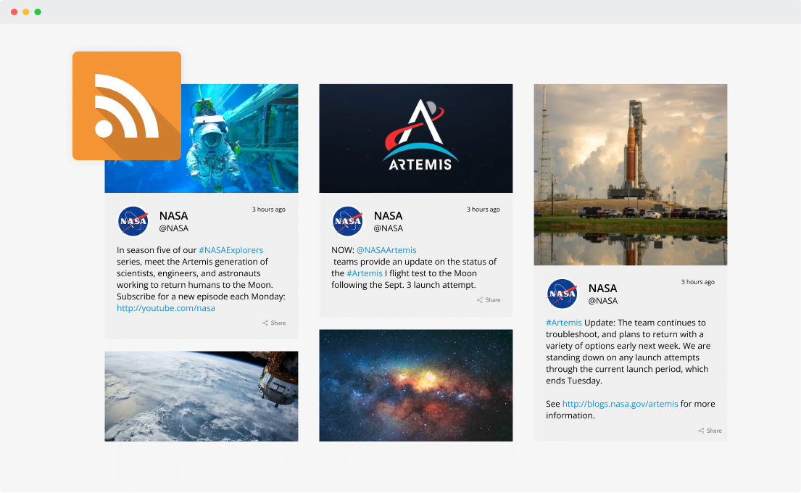Image resolution: width=801 pixels, height=493 pixels.
Task: Open the @NASAArtemis mention link
Action: click(x=386, y=250)
